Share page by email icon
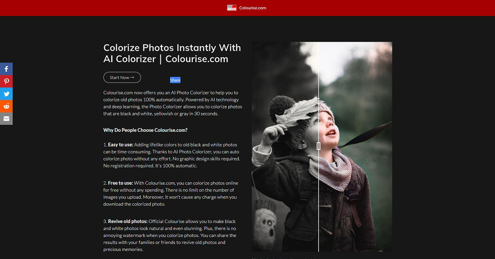Image resolution: width=495 pixels, height=259 pixels. [6, 118]
